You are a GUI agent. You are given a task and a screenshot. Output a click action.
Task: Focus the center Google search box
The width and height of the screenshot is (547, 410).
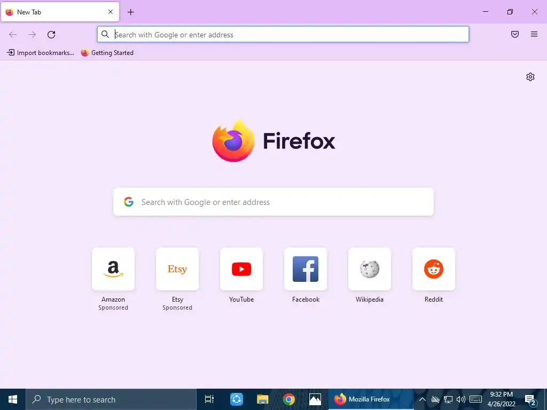pos(273,202)
